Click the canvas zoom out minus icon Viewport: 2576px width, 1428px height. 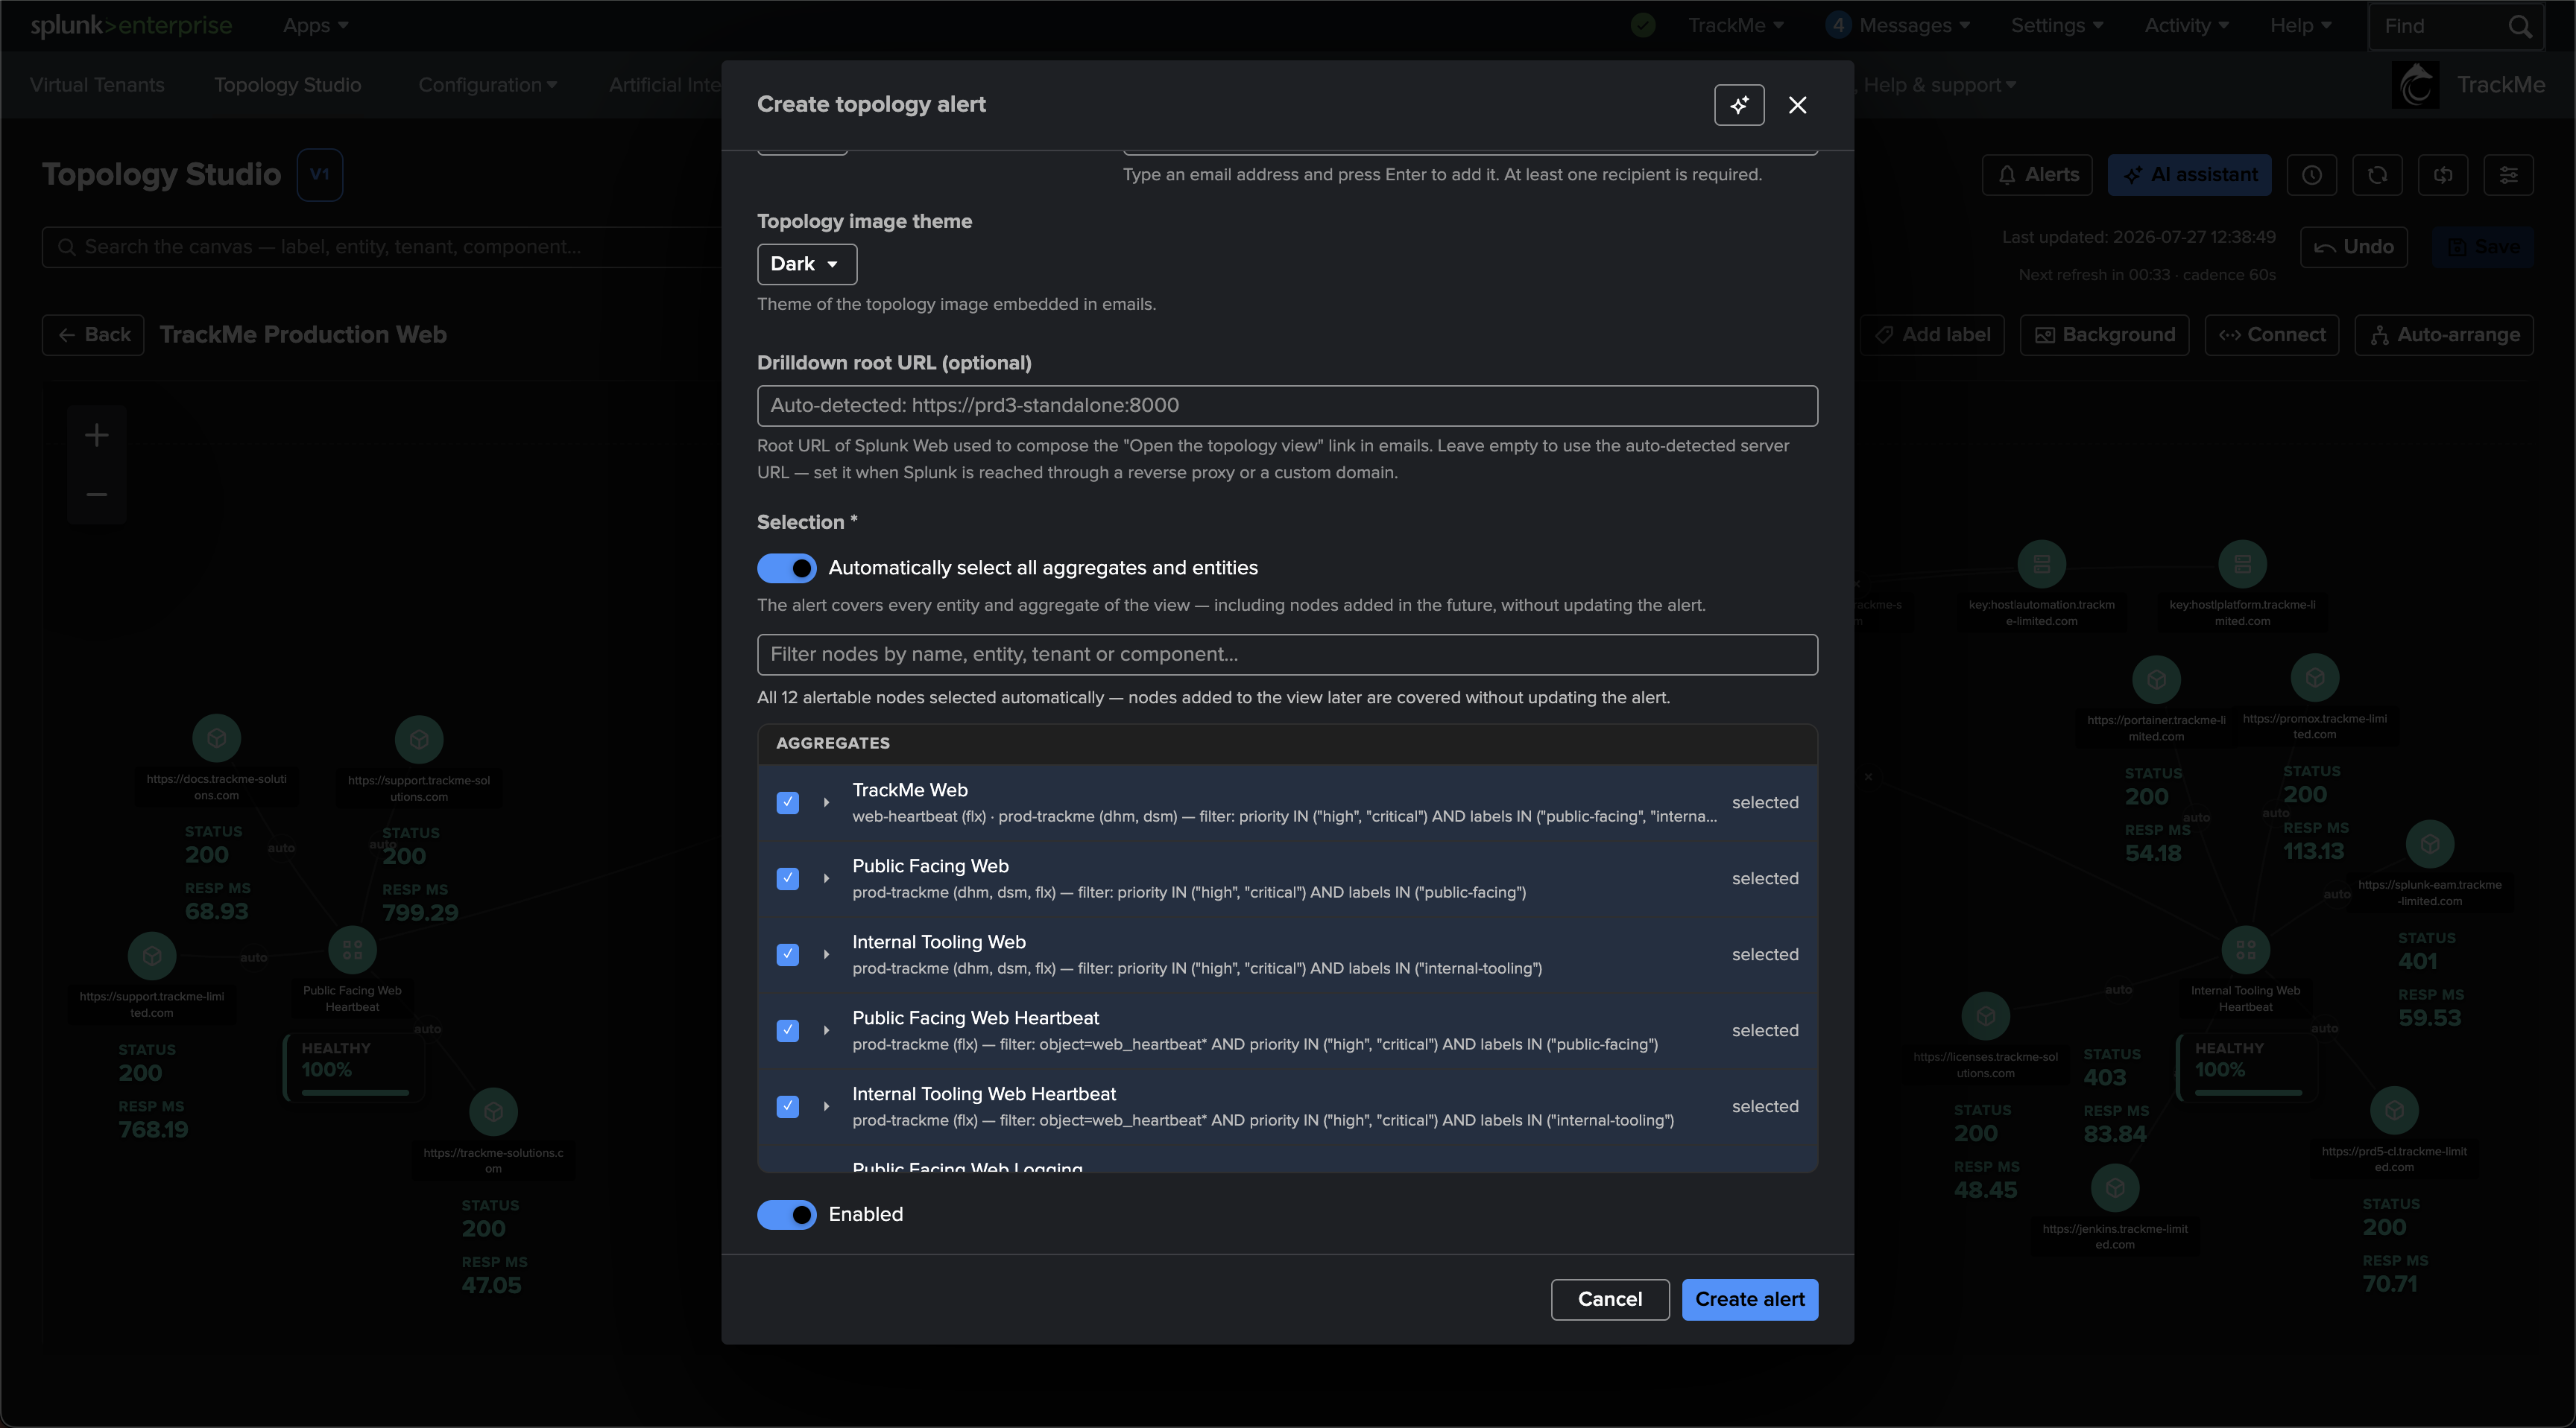(x=96, y=494)
